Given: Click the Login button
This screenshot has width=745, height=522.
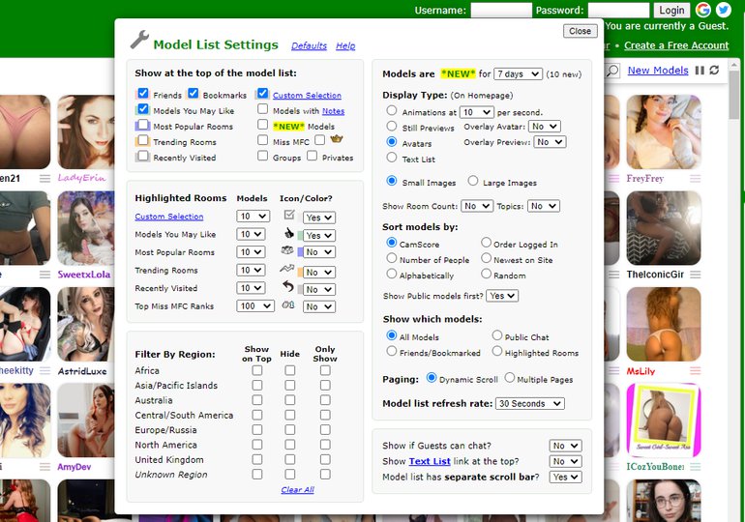Looking at the screenshot, I should [x=671, y=10].
